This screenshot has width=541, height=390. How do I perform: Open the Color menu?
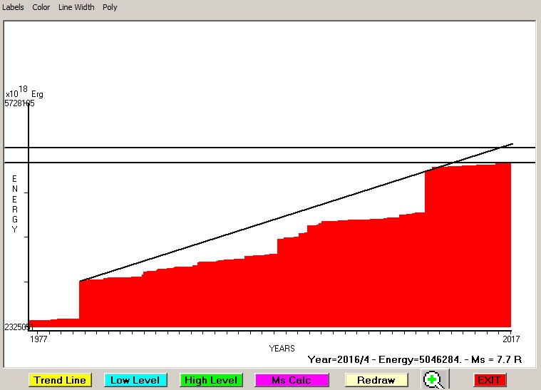41,7
